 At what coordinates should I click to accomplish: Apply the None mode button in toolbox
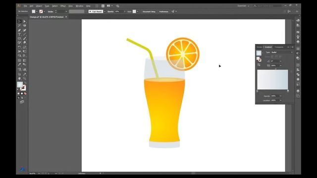(25, 93)
